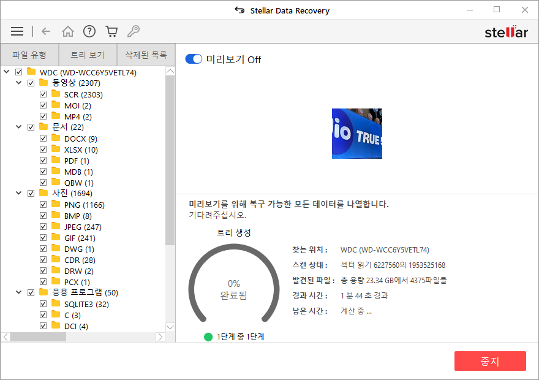This screenshot has width=539, height=380.
Task: Click the remaining time '계산 중 ...'
Action: coord(356,311)
